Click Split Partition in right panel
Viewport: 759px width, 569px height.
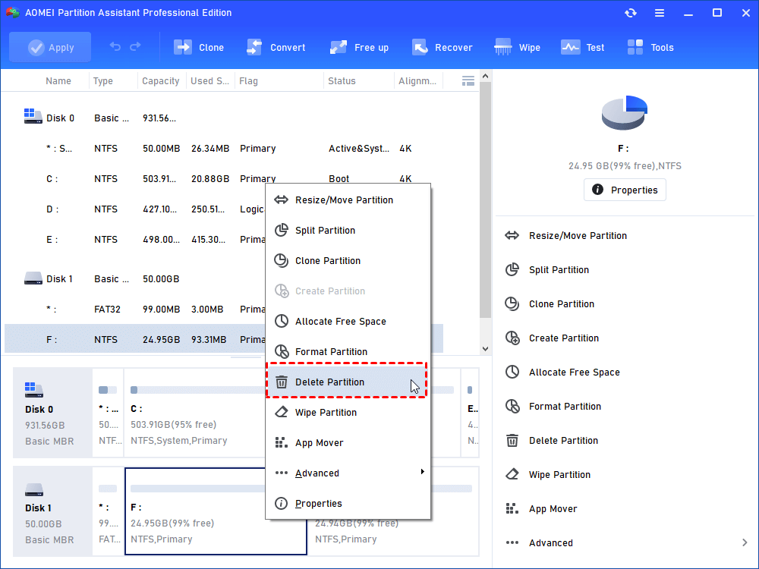pyautogui.click(x=625, y=269)
